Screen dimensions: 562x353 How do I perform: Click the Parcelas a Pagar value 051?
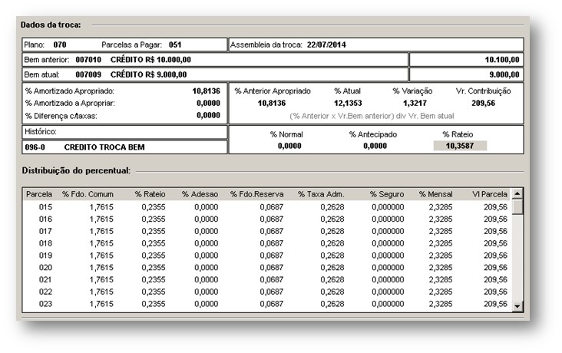click(175, 45)
